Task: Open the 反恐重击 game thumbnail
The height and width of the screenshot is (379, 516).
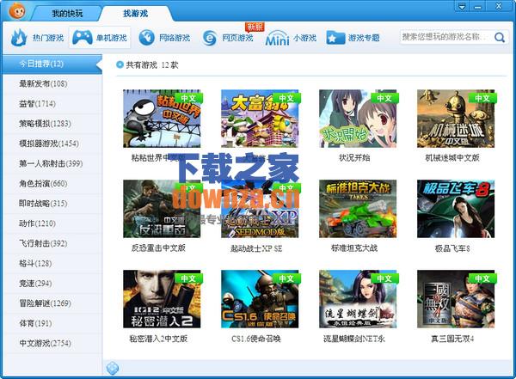Action: click(x=162, y=209)
